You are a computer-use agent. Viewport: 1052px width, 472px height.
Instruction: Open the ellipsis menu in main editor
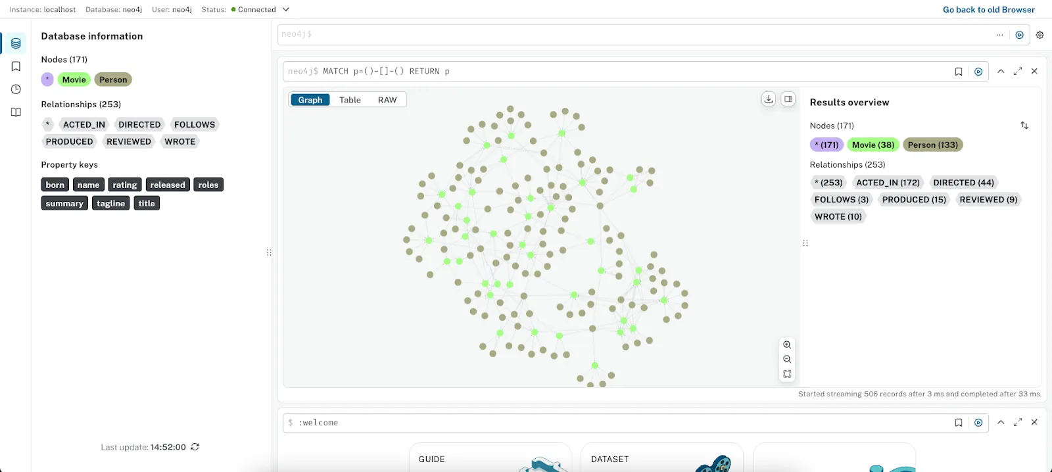click(x=999, y=35)
